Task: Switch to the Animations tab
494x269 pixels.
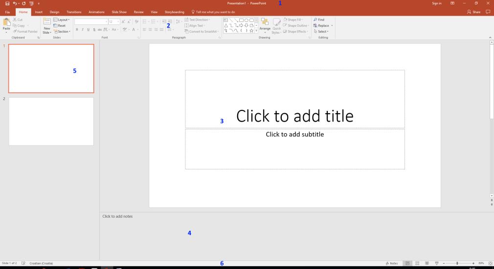Action: click(96, 12)
